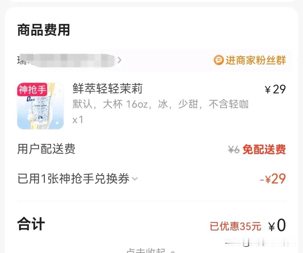Image resolution: width=303 pixels, height=253 pixels.
Task: Open the blurred store name starting with 瑞
Action: (x=66, y=60)
